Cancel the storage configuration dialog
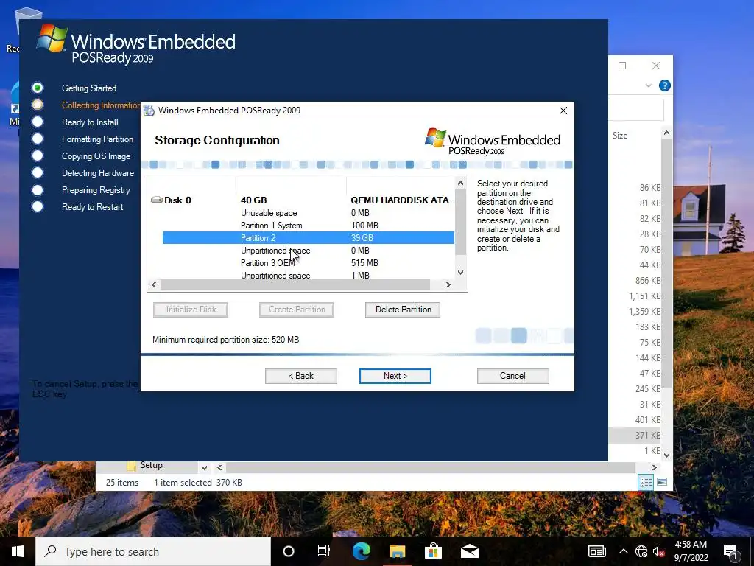Screen dimensions: 754x566 (x=512, y=376)
